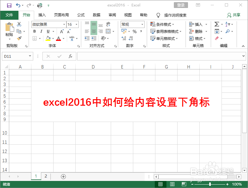Screen dimensions: 248x188
Task: Open the font size dropdown showing 16
Action: [76, 25]
